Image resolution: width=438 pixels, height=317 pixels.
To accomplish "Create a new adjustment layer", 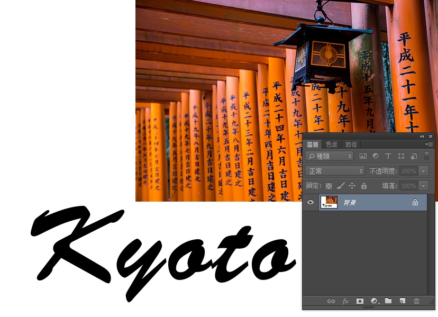I will (x=374, y=301).
